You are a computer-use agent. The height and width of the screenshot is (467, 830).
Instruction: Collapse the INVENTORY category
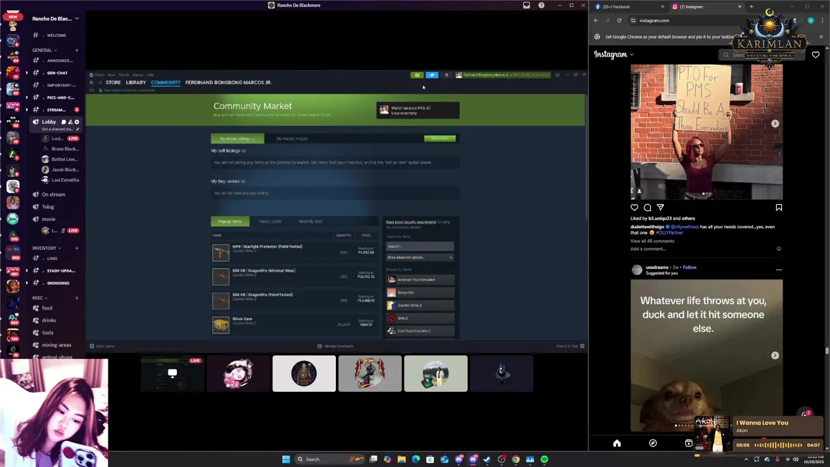[47, 248]
